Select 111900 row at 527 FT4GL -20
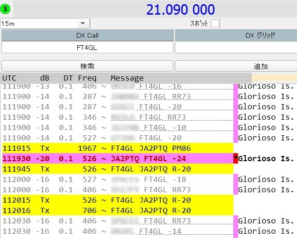The height and width of the screenshot is (238, 297). 118,138
